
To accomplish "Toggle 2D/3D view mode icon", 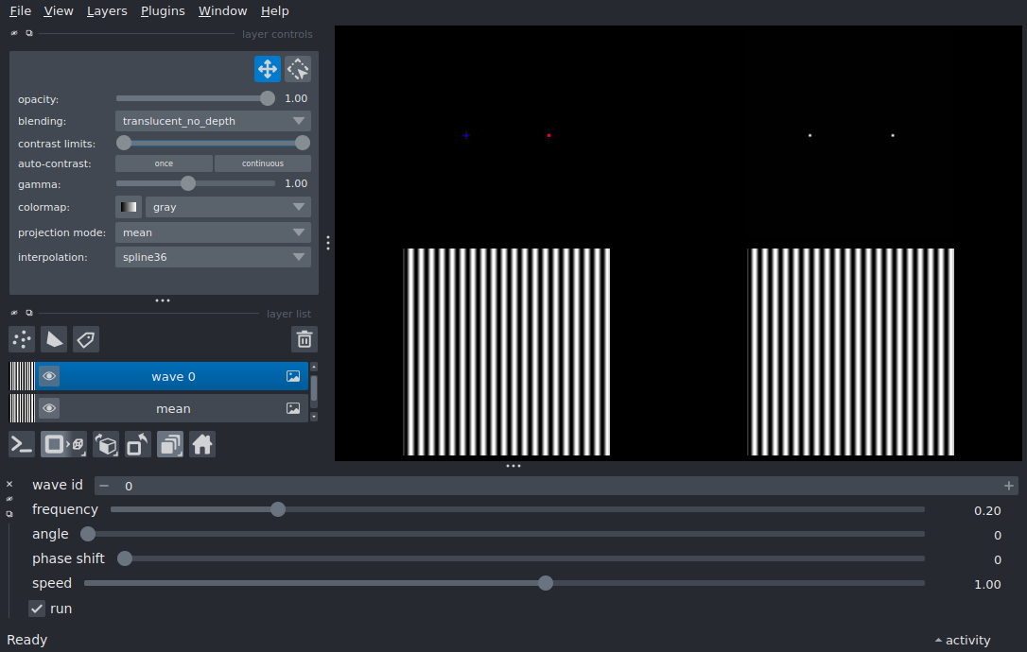I will (64, 444).
